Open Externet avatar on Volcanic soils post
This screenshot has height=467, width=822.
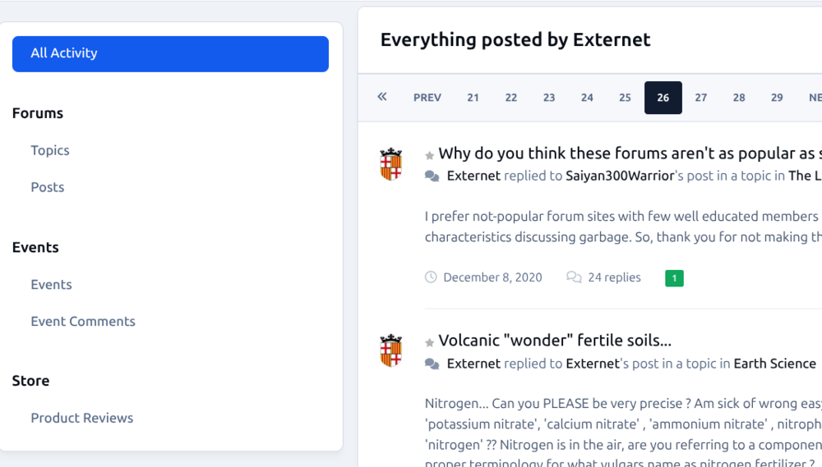[x=390, y=350]
